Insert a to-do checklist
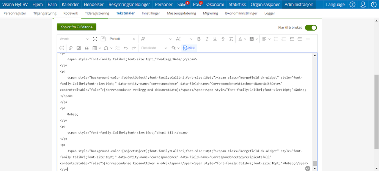Image resolution: width=379 pixels, height=171 pixels. pos(118,48)
